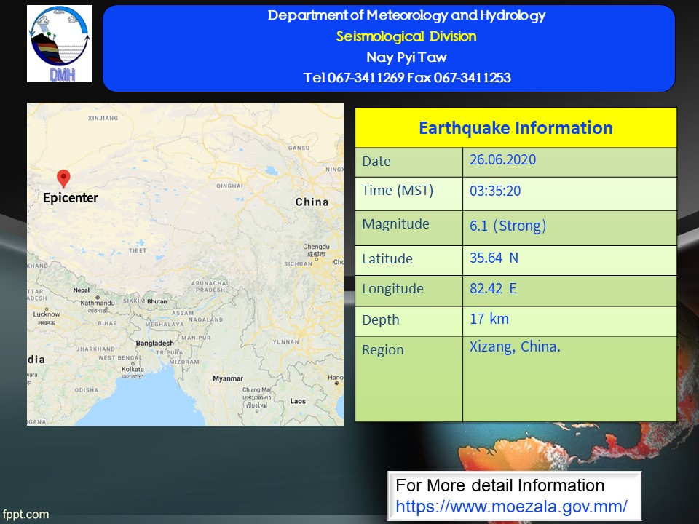The width and height of the screenshot is (699, 524).
Task: Click the longitude value 82.42 E
Action: [493, 289]
